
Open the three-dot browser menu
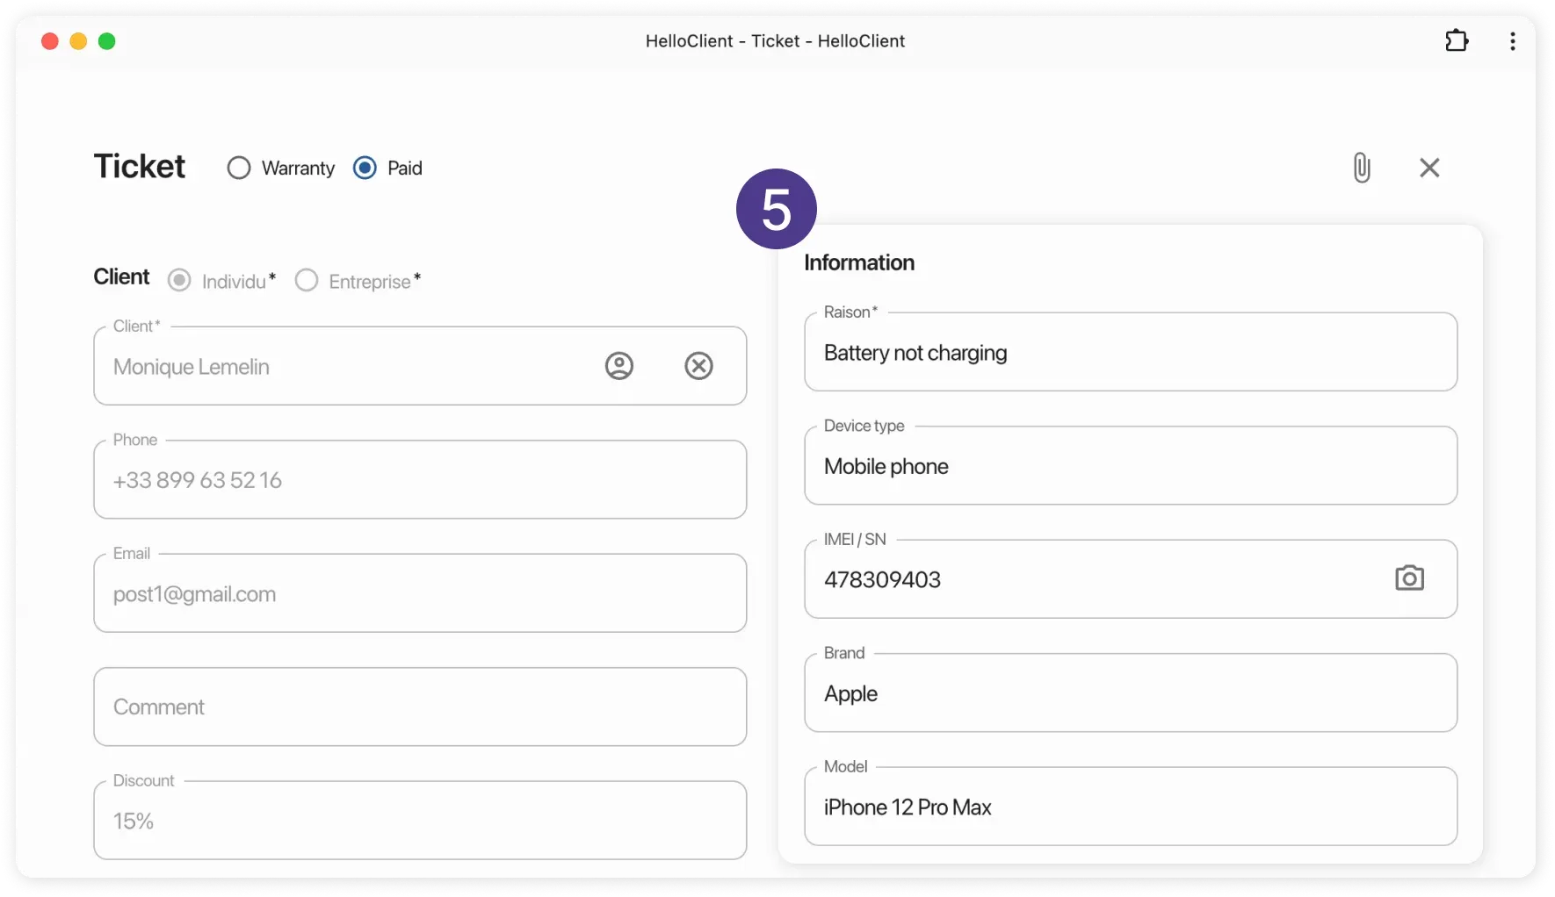point(1512,41)
